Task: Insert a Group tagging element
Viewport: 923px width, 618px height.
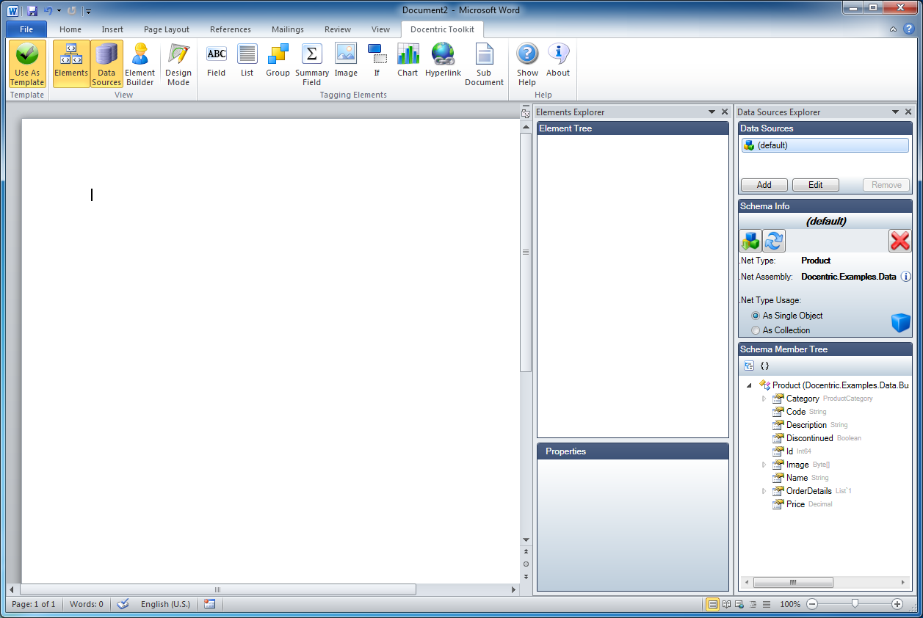Action: [278, 61]
